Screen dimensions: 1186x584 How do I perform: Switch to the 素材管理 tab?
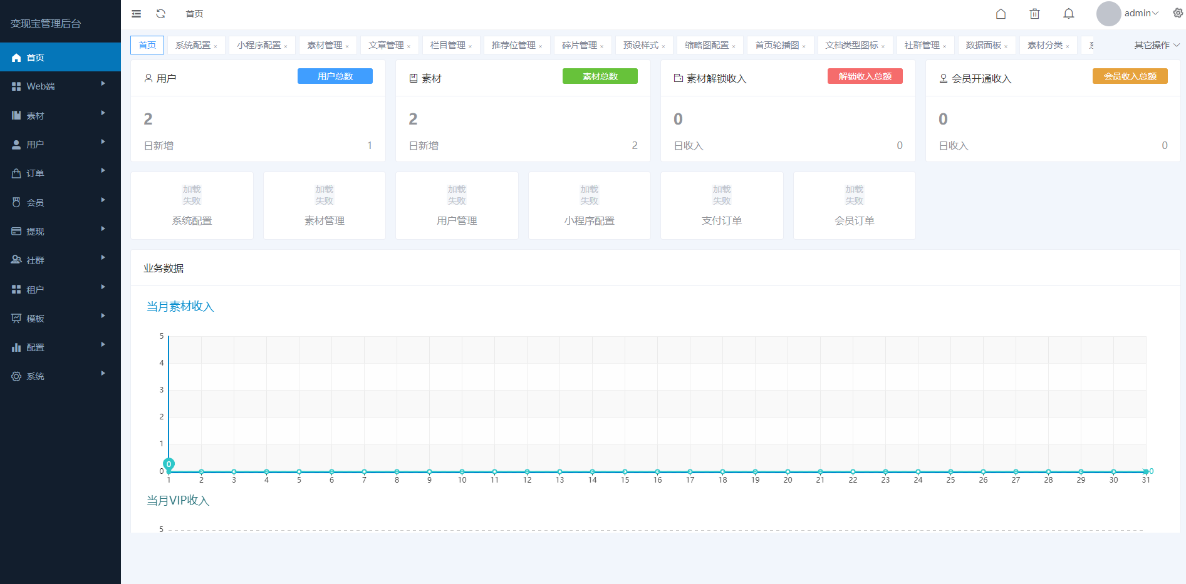[324, 45]
